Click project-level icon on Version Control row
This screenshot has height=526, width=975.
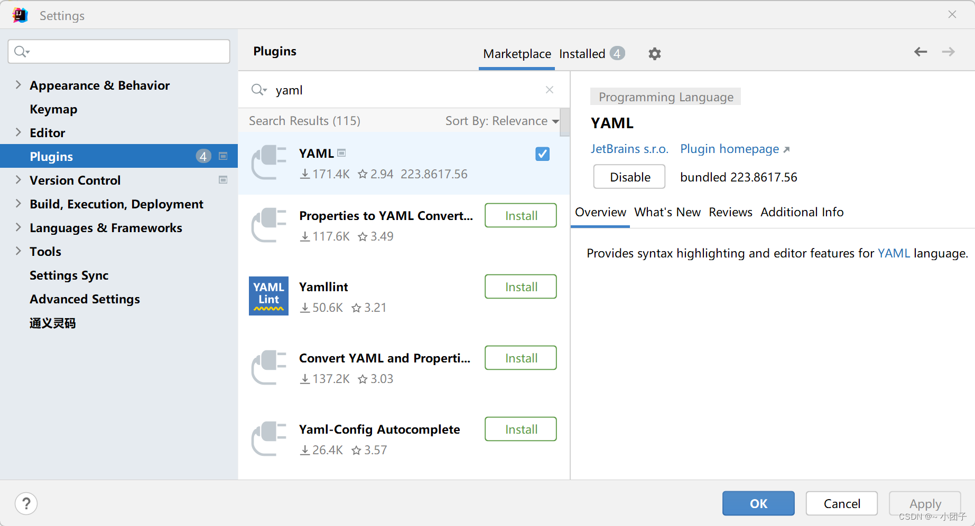pos(223,180)
